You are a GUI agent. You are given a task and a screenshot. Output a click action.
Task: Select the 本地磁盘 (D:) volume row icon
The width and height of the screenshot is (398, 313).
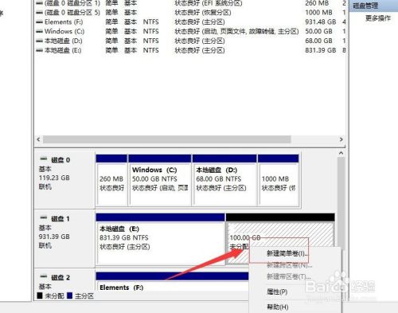tap(39, 41)
